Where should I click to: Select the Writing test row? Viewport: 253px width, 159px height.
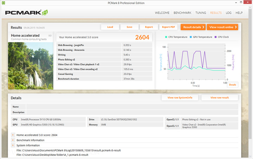(x=104, y=55)
